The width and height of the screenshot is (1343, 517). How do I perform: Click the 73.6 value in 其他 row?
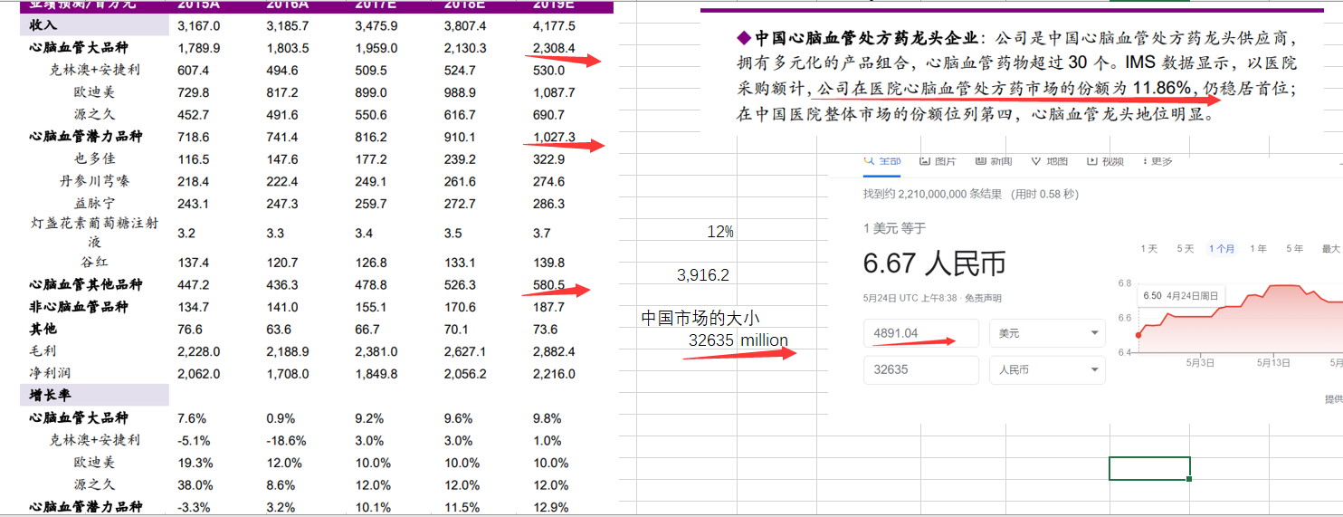546,329
